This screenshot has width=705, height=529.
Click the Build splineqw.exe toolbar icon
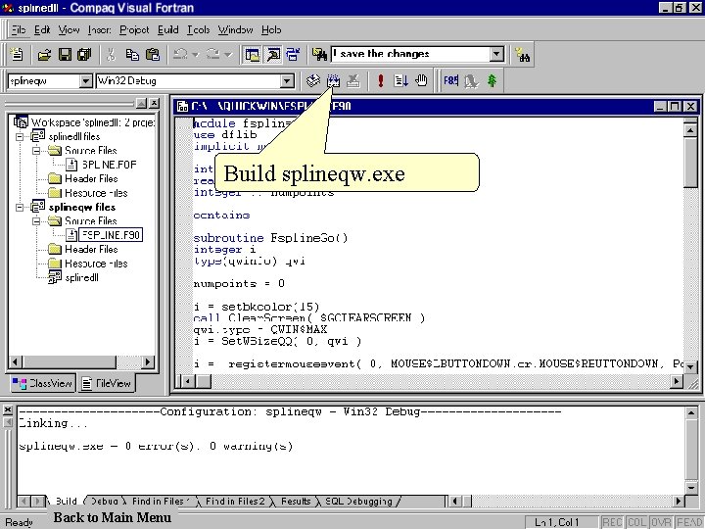click(333, 81)
